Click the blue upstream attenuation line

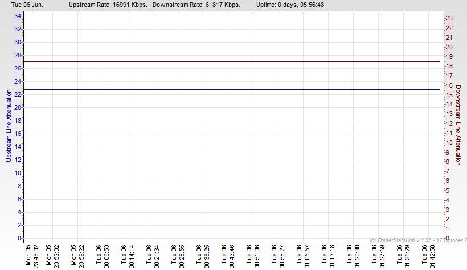231,89
